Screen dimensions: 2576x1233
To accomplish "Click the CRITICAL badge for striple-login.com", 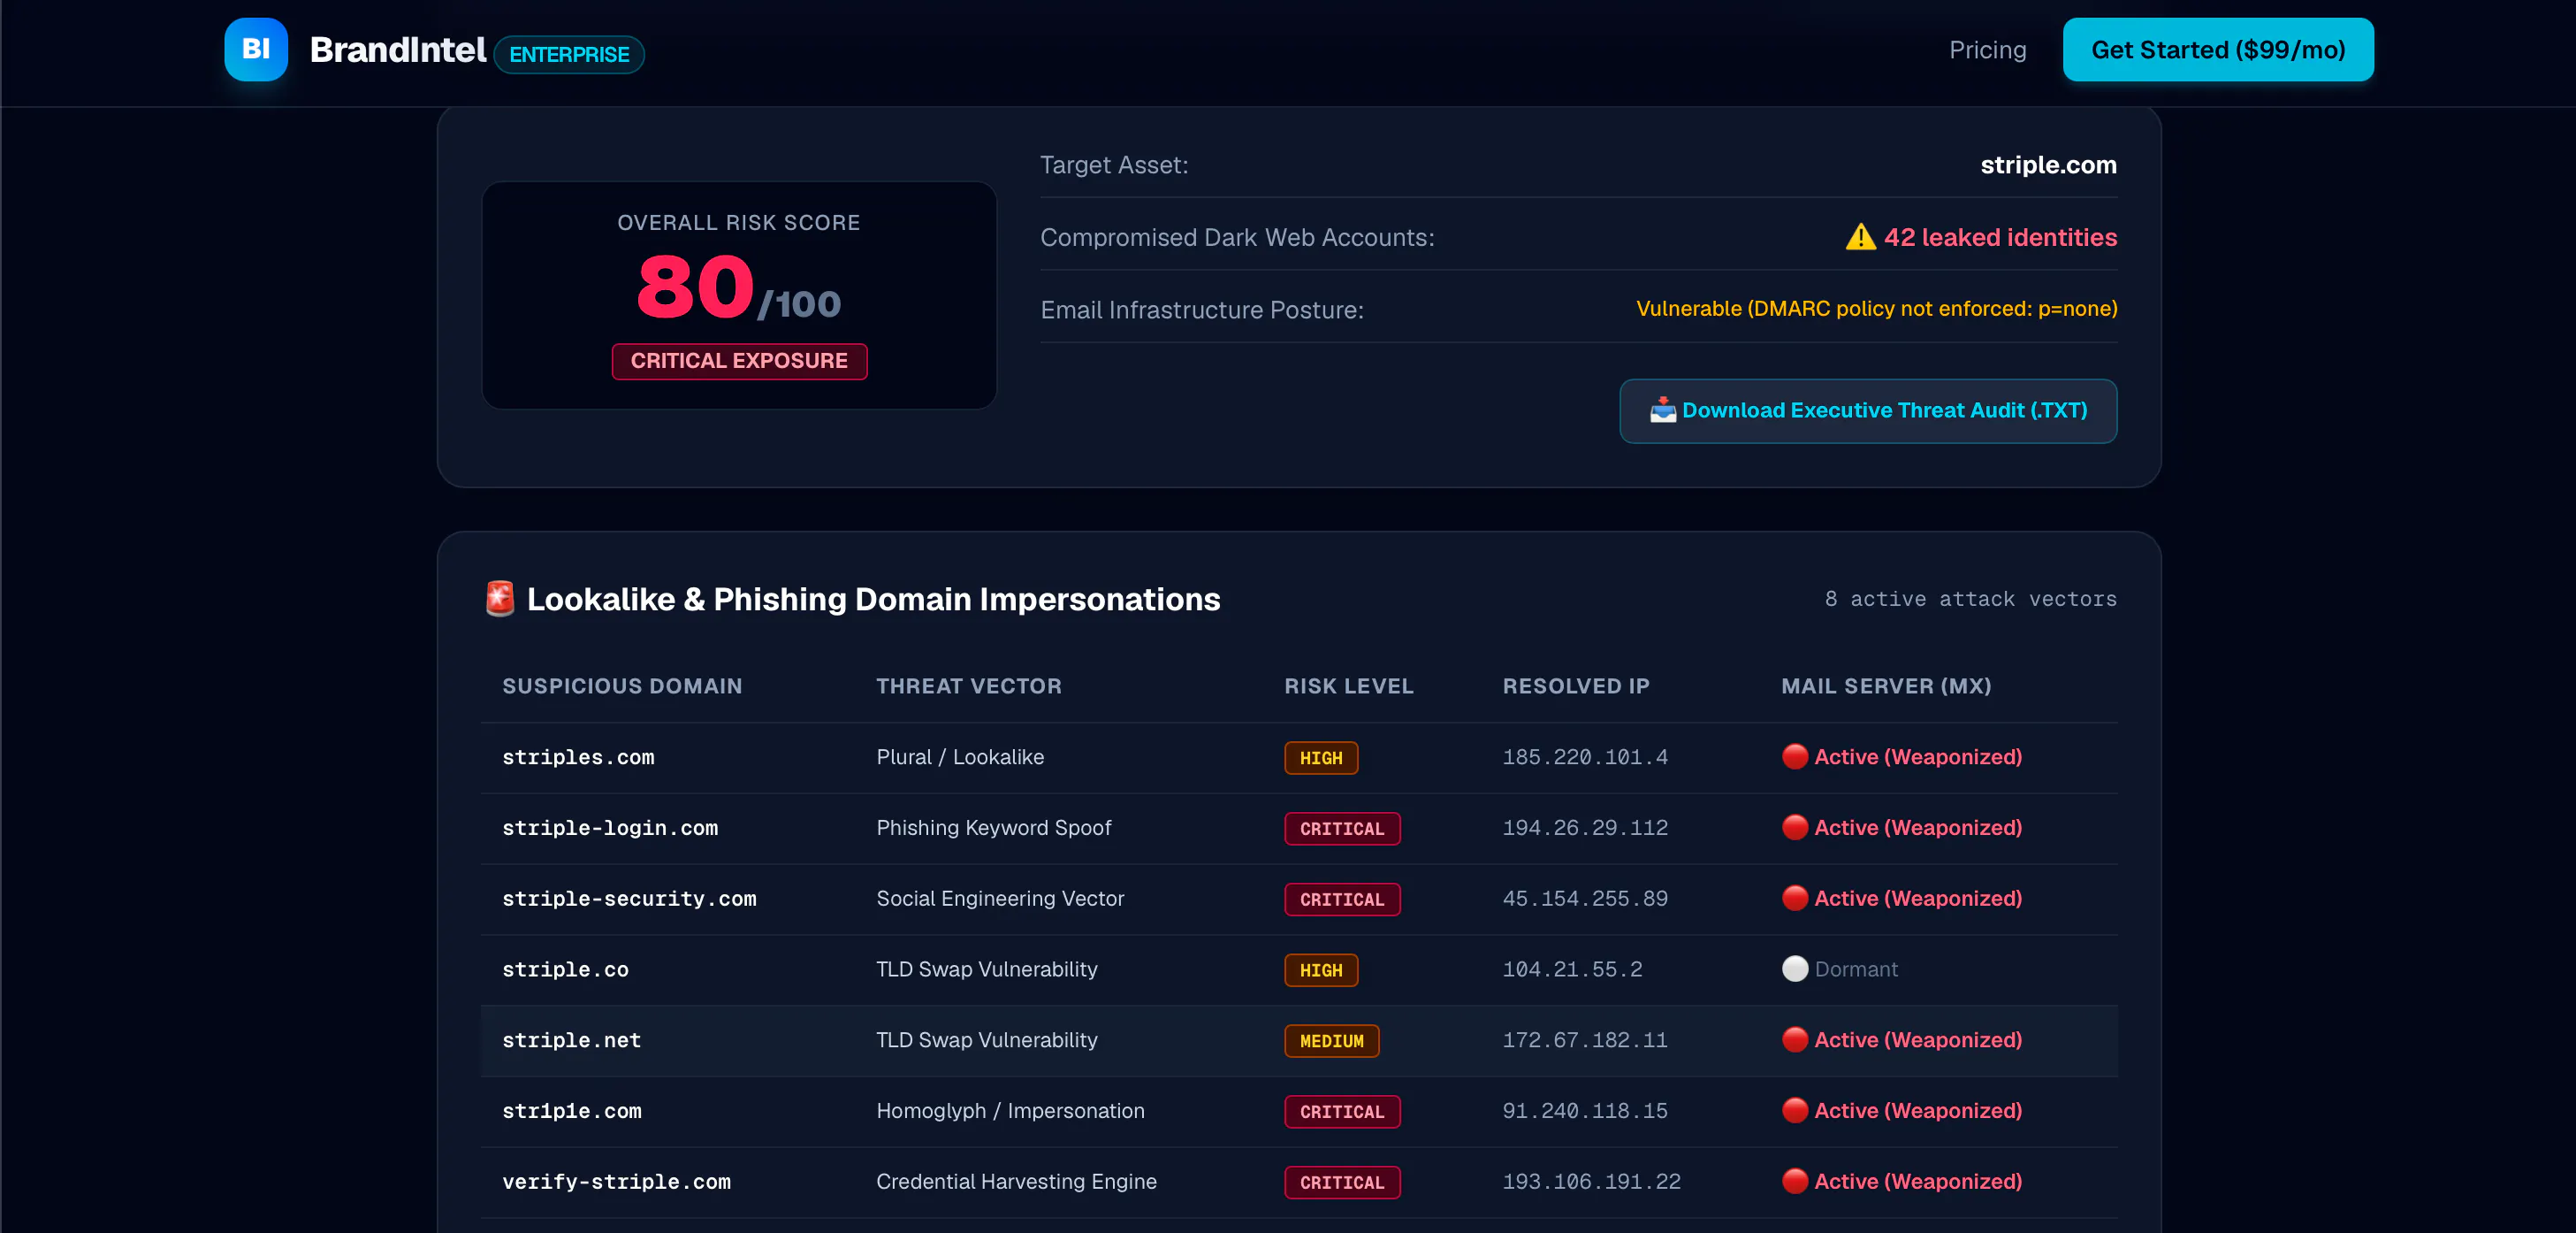I will (x=1342, y=829).
